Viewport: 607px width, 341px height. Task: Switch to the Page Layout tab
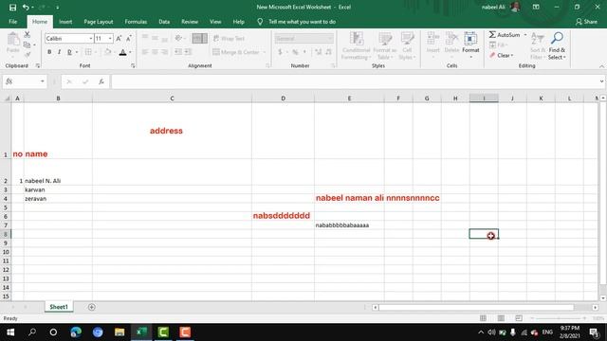pyautogui.click(x=99, y=22)
